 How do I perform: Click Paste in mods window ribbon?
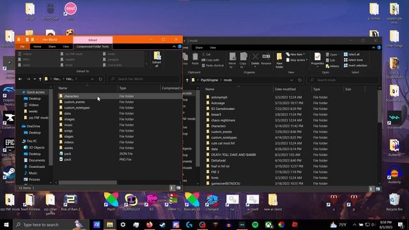[x=195, y=59]
